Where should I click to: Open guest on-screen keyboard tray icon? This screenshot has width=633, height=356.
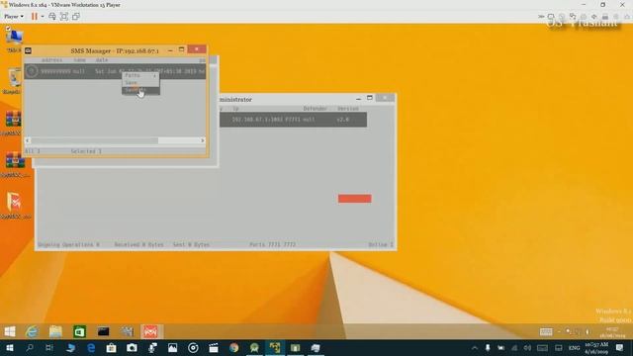pos(546,332)
